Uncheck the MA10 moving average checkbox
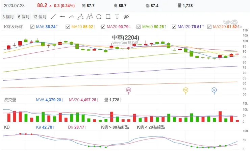Image resolution: width=250 pixels, height=151 pixels. [68, 27]
